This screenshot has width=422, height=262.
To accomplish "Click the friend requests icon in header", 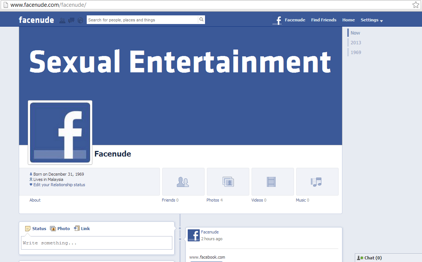I will (62, 20).
